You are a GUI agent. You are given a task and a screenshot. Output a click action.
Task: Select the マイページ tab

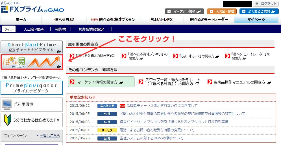pos(256,20)
